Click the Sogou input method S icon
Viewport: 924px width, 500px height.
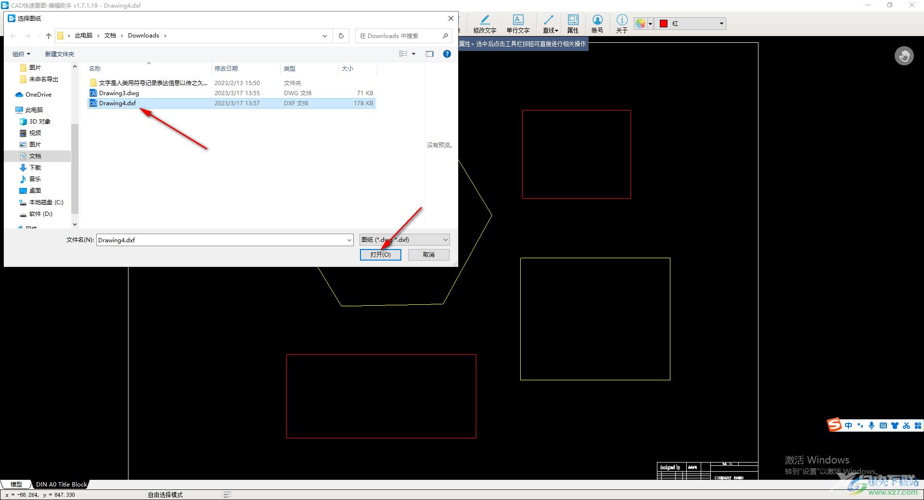tap(834, 425)
